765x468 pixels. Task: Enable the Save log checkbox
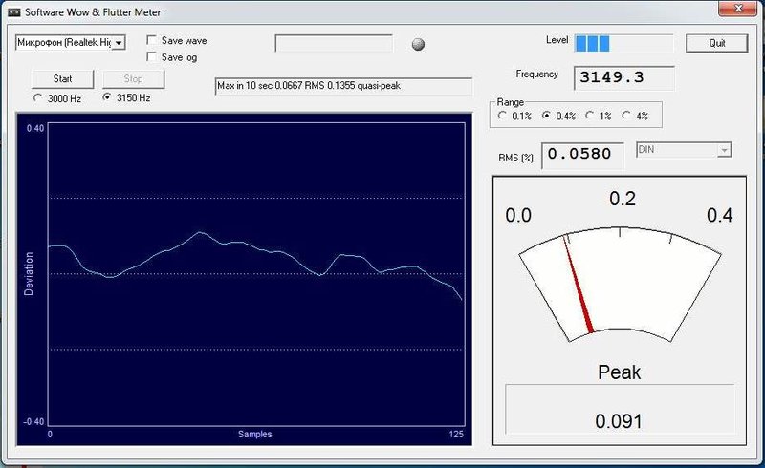pos(152,57)
